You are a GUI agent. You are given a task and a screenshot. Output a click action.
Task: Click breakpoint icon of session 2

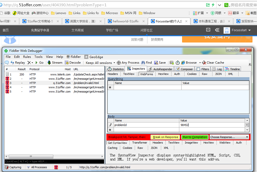pyautogui.click(x=7, y=79)
